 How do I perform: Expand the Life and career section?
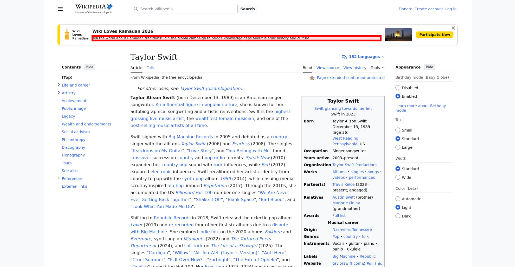click(59, 85)
